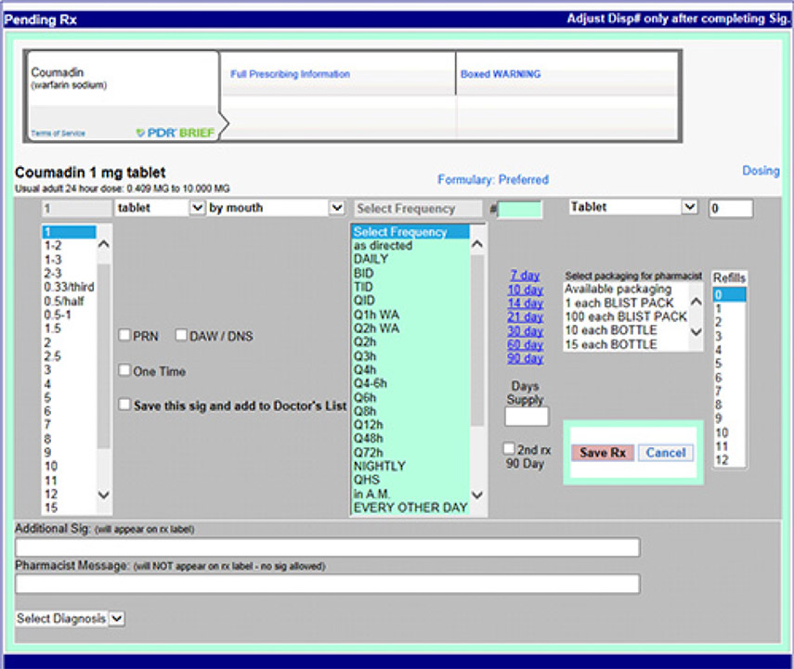Image resolution: width=794 pixels, height=669 pixels.
Task: Open the Select Diagnosis dropdown
Action: pos(117,618)
